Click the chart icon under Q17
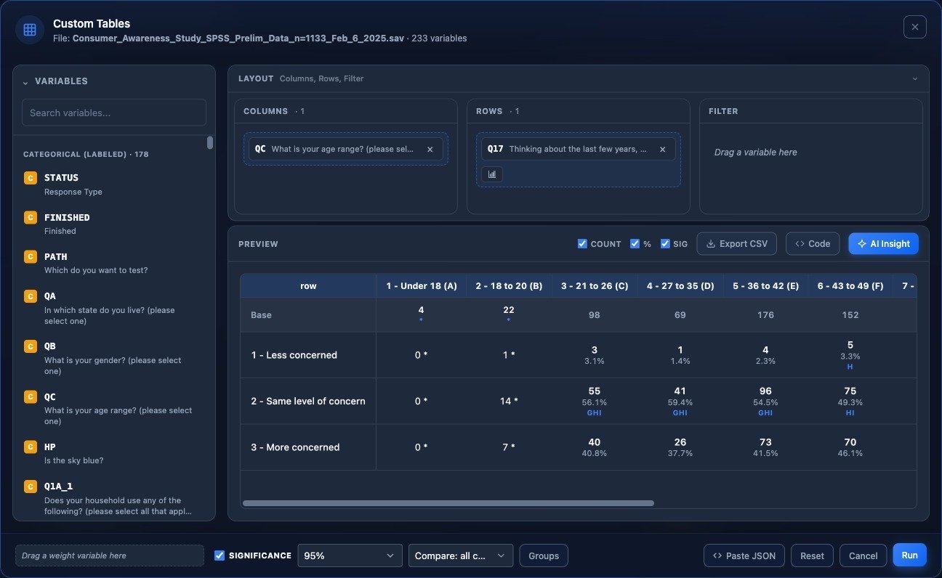Image resolution: width=942 pixels, height=578 pixels. tap(492, 174)
